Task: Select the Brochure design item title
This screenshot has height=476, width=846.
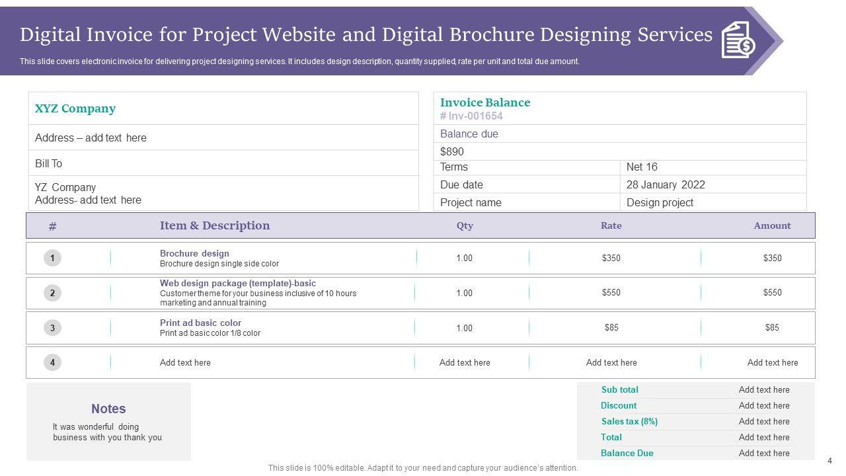Action: 194,253
